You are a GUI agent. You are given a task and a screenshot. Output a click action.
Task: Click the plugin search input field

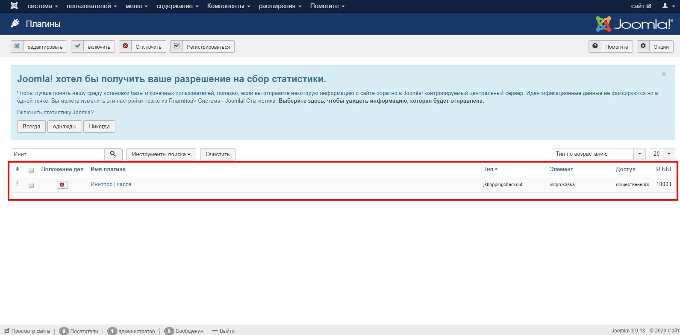tap(58, 154)
